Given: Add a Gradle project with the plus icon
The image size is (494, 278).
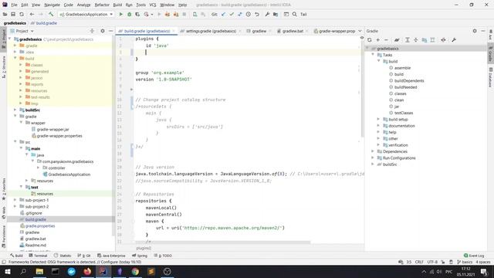Looking at the screenshot, I should click(x=377, y=40).
